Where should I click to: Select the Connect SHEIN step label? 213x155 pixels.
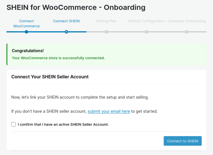[66, 21]
